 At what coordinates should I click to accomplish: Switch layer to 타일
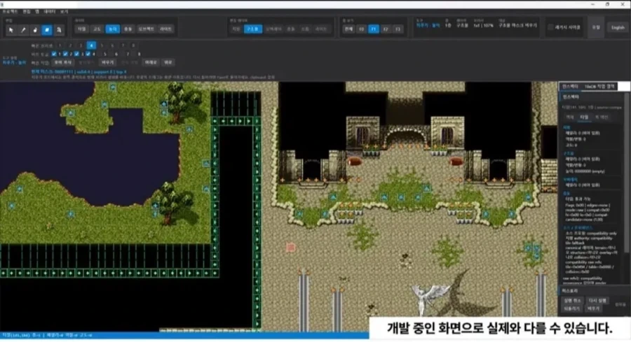pyautogui.click(x=82, y=29)
